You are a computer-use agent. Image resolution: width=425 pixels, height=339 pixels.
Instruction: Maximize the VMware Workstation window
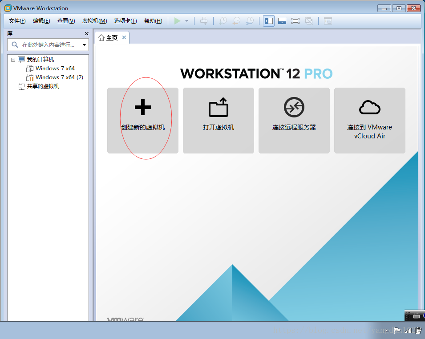[399, 8]
